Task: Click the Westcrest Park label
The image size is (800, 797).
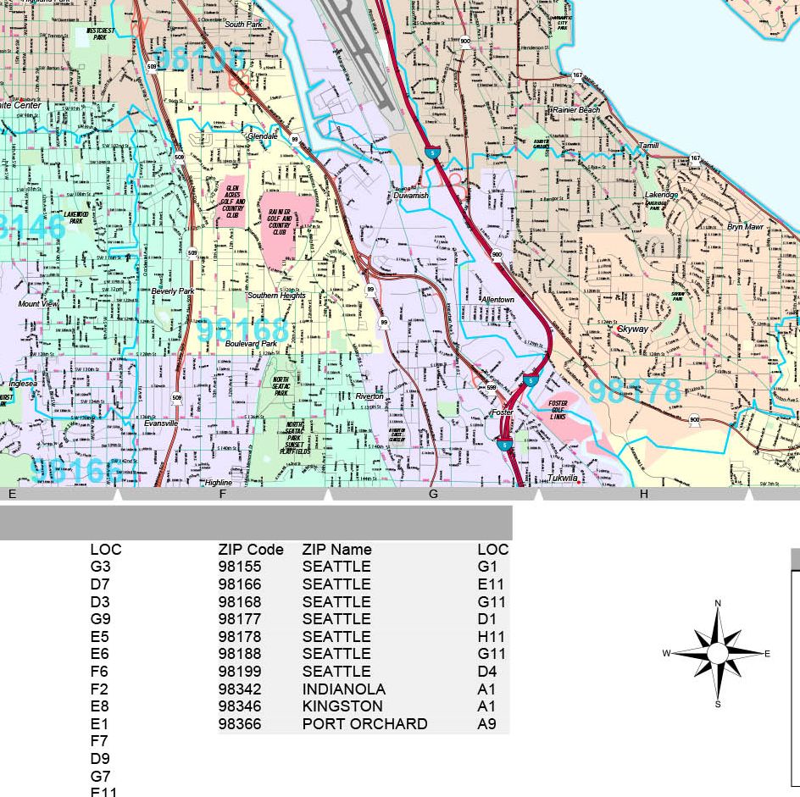Action: (x=101, y=34)
